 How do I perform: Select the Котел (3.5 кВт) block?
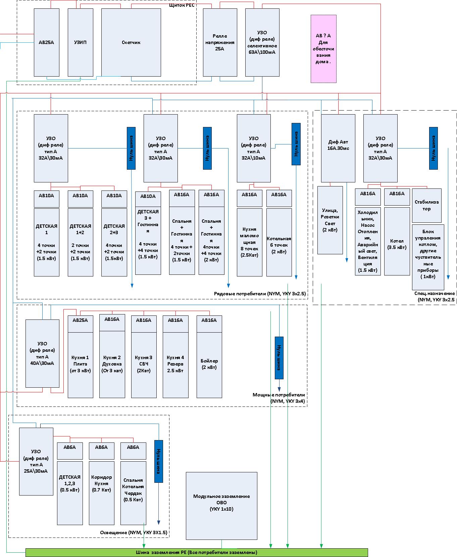[397, 241]
